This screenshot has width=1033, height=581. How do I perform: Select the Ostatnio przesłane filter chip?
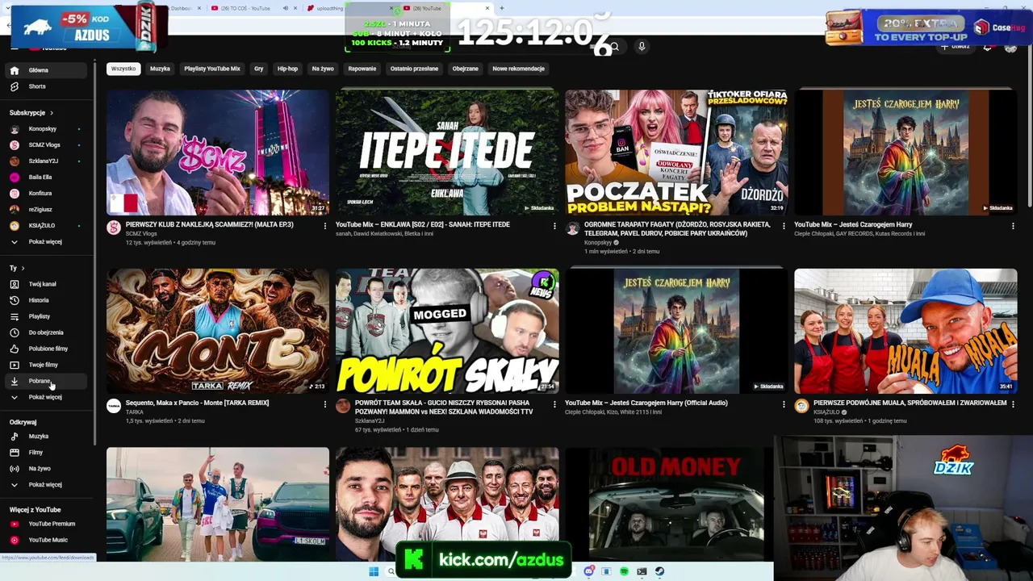[414, 69]
